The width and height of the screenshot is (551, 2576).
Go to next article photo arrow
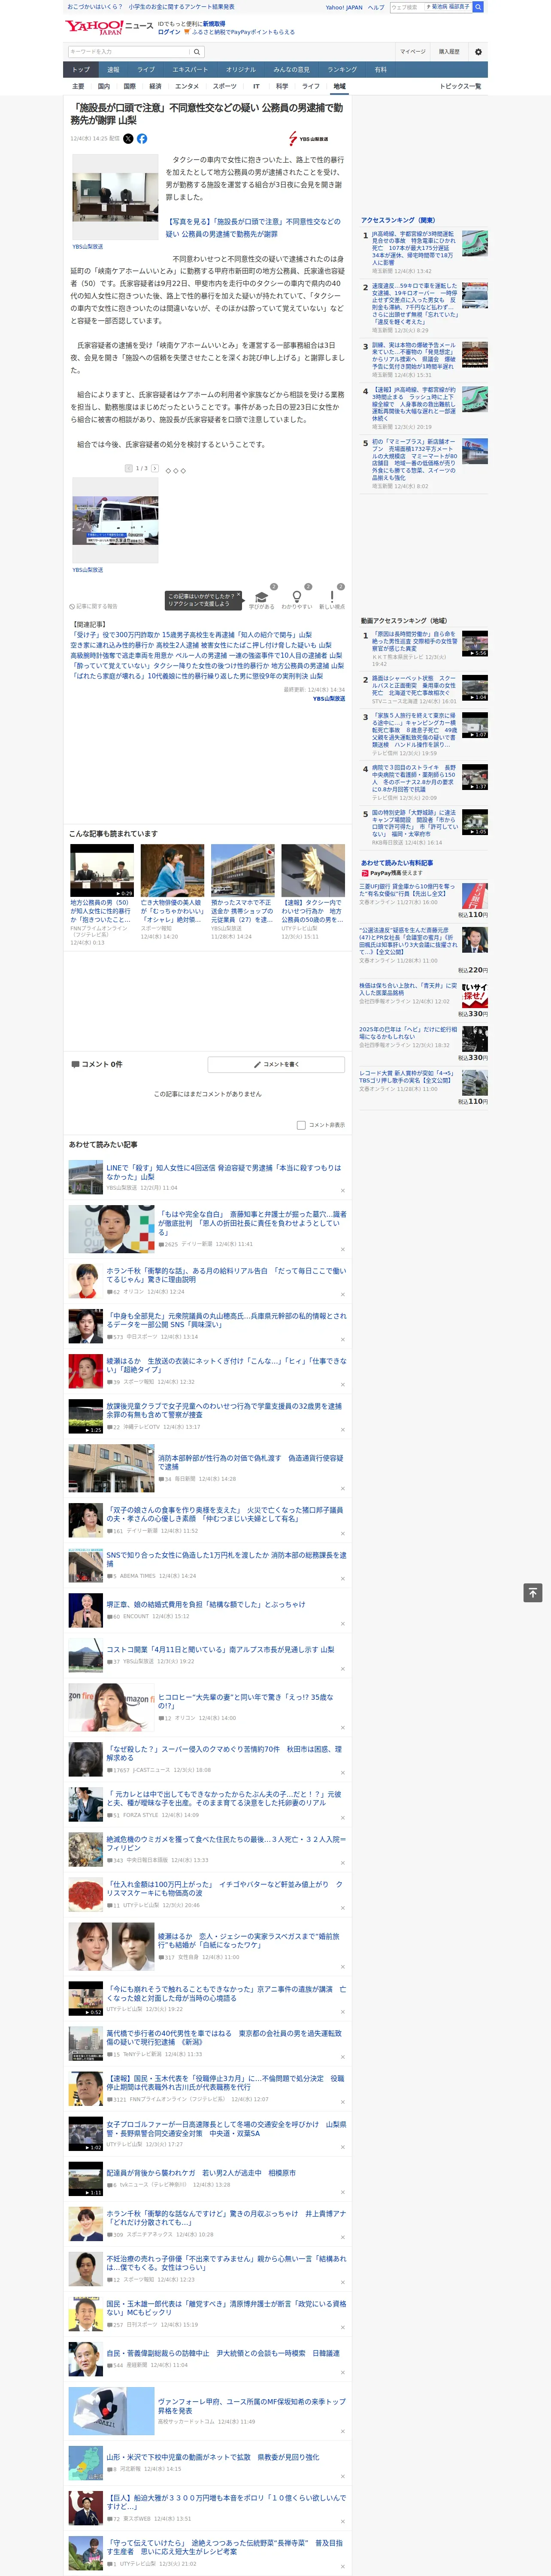click(x=155, y=468)
